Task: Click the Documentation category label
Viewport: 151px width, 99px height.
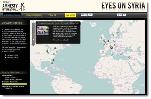Action: point(7,75)
